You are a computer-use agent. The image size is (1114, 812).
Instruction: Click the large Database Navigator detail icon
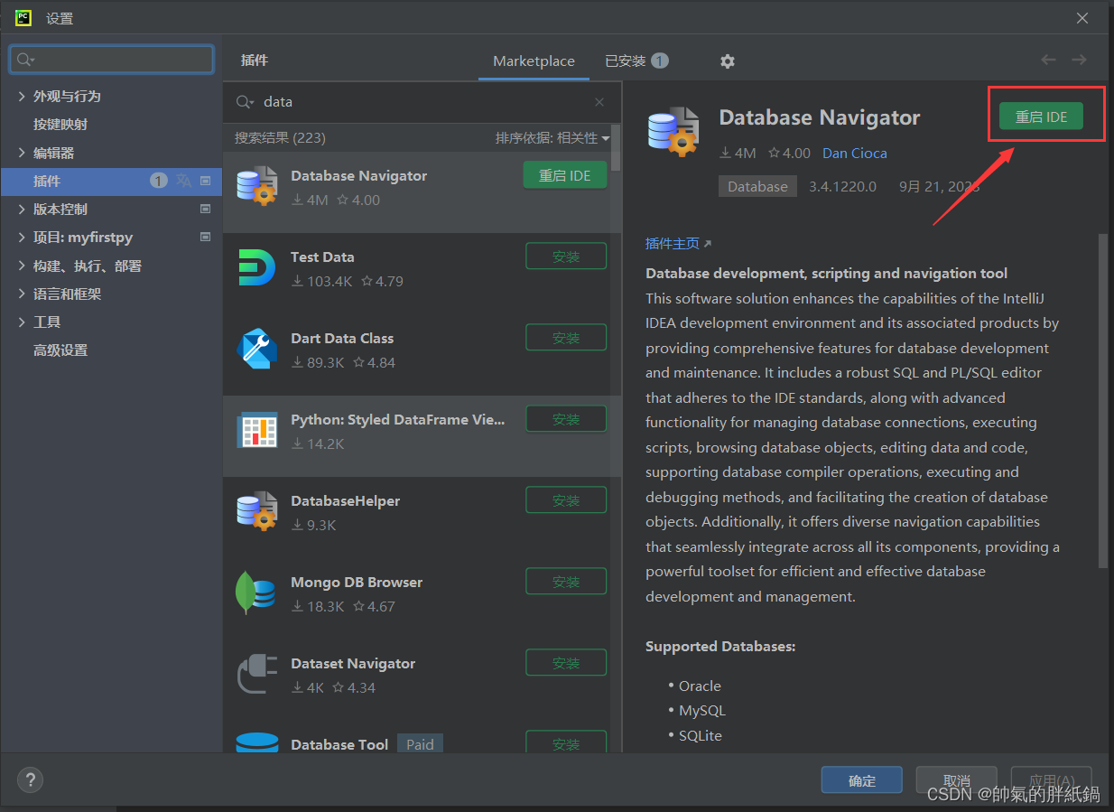coord(673,132)
